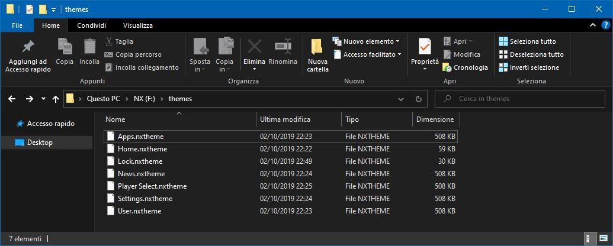Click the Rinomina icon

tap(283, 46)
